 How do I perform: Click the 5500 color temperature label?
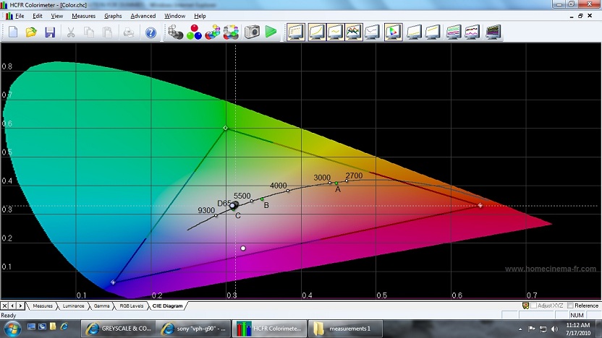242,196
